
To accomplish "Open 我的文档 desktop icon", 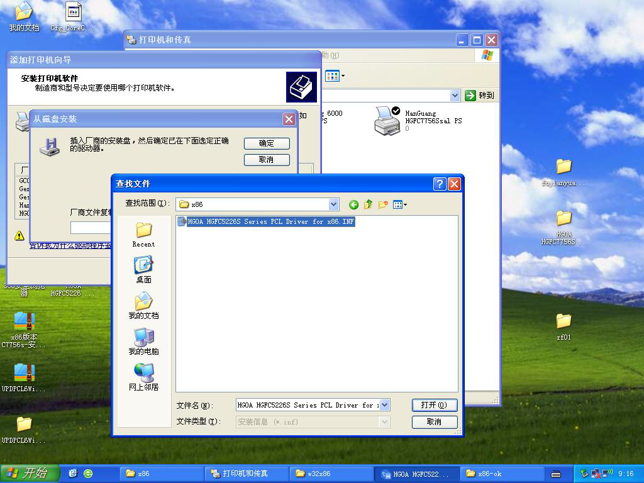I will coord(25,17).
